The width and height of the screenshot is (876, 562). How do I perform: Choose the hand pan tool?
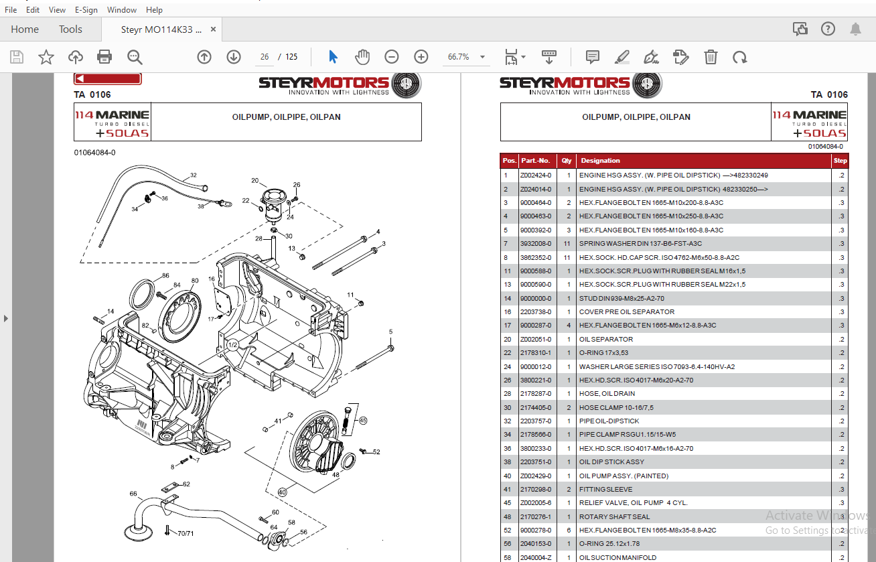tap(362, 57)
